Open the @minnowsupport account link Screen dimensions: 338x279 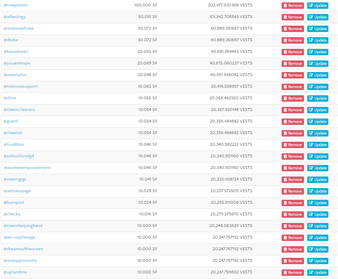(21, 86)
